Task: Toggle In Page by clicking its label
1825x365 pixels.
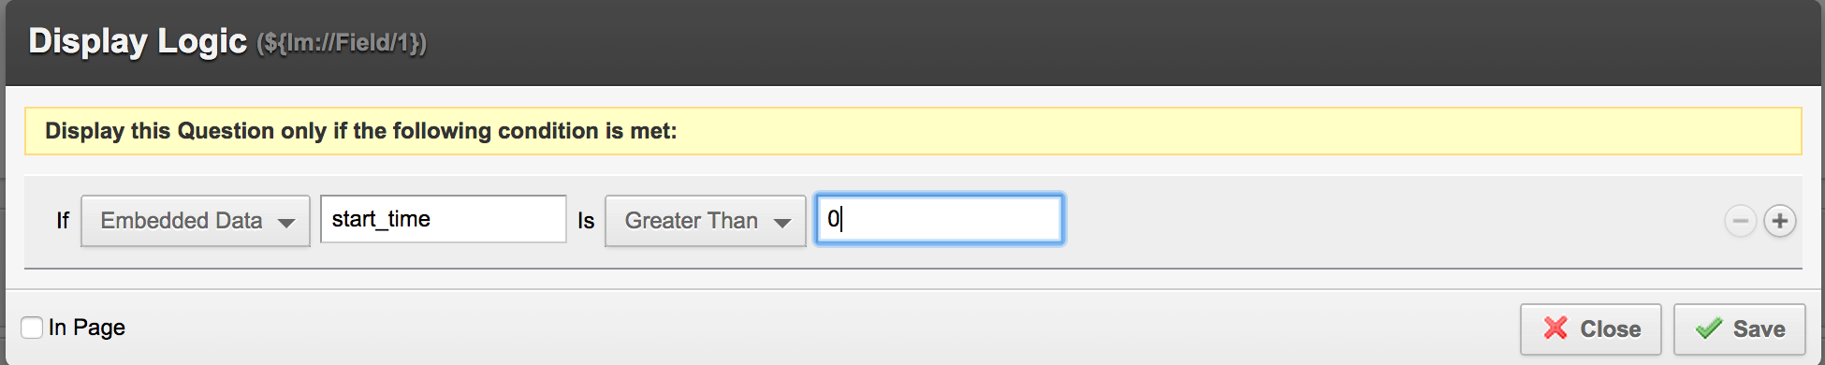Action: pos(86,328)
